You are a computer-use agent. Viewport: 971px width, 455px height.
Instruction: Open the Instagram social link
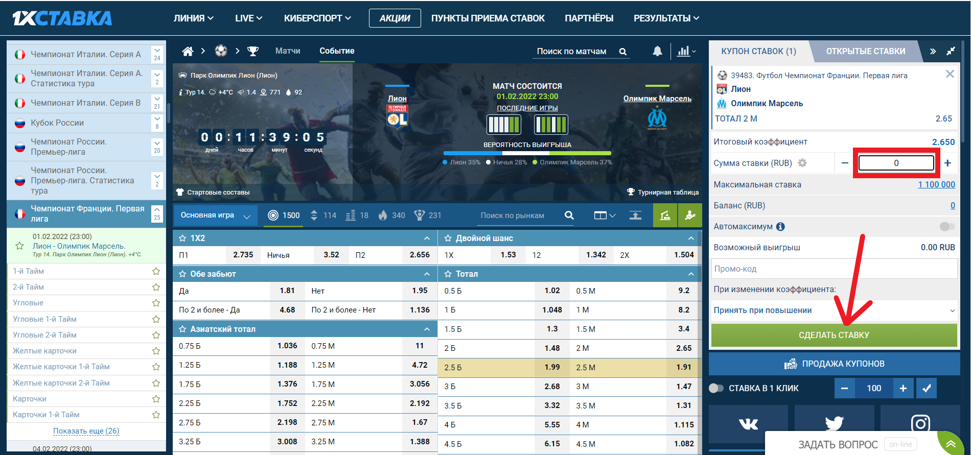tap(920, 424)
